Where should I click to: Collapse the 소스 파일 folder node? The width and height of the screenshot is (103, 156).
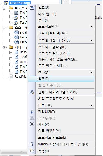pyautogui.click(x=4, y=28)
